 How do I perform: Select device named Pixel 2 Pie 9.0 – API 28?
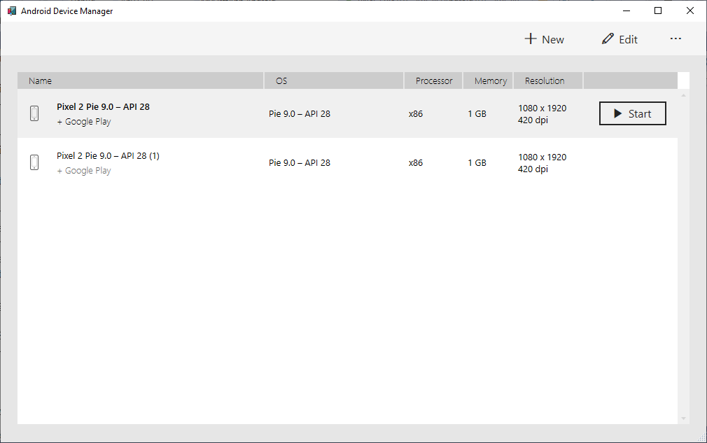pyautogui.click(x=104, y=107)
